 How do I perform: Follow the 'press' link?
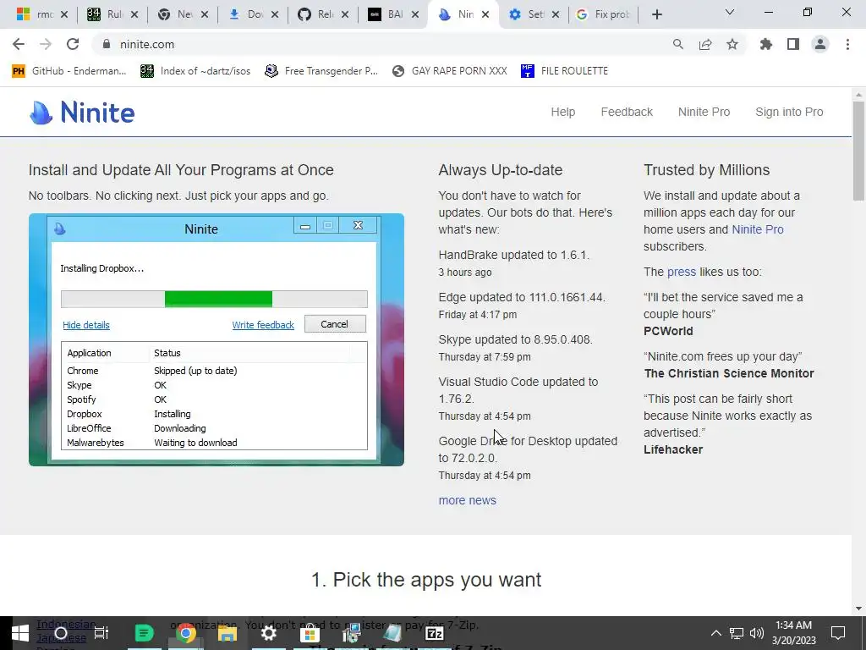(682, 272)
